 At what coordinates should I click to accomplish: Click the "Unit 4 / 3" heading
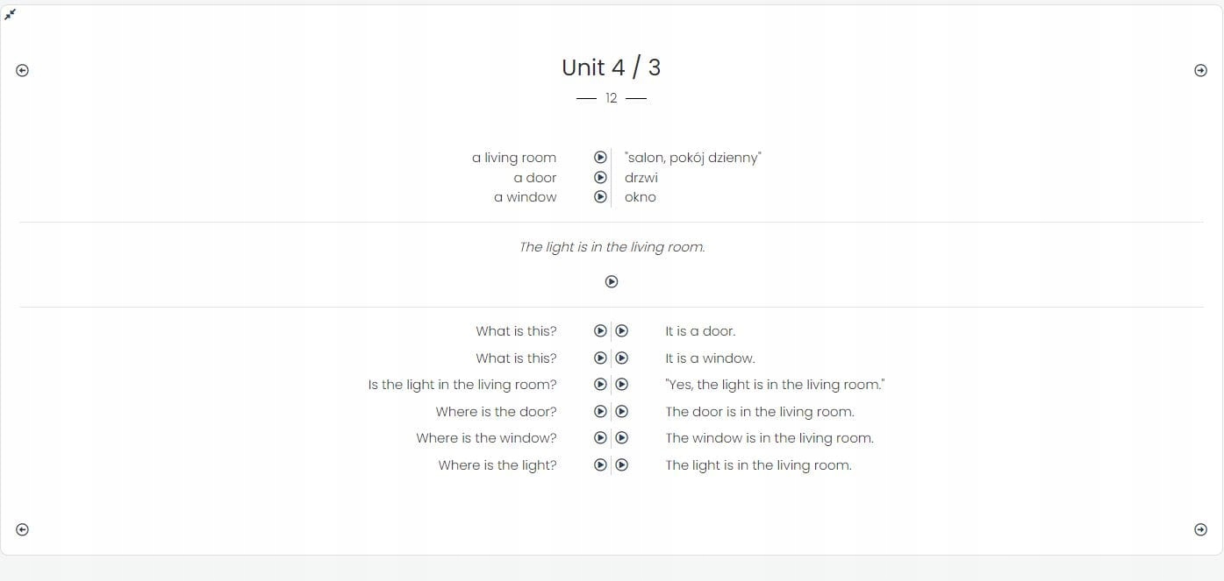point(611,67)
